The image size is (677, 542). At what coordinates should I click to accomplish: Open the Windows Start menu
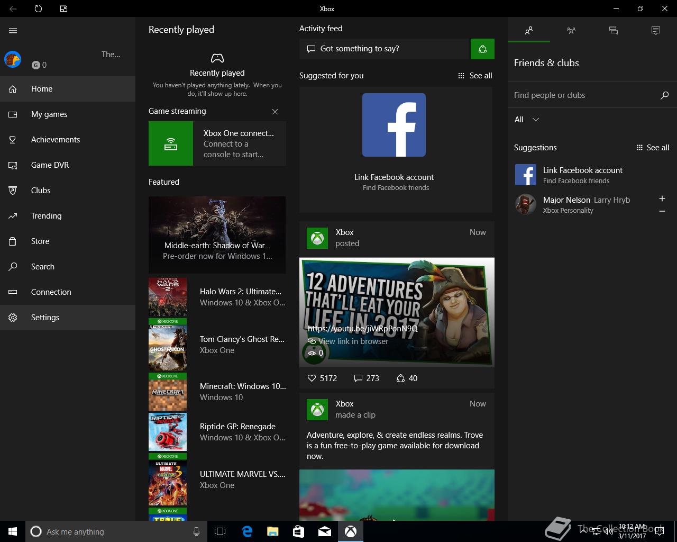(13, 531)
